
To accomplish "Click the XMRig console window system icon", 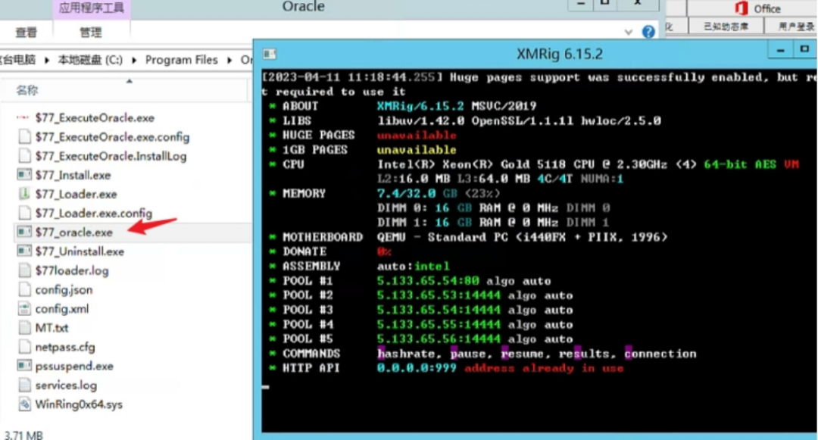I will 269,54.
